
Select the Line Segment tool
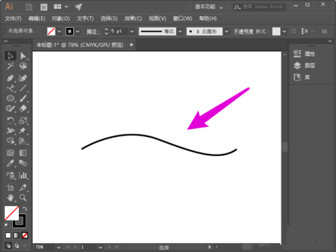(x=23, y=88)
